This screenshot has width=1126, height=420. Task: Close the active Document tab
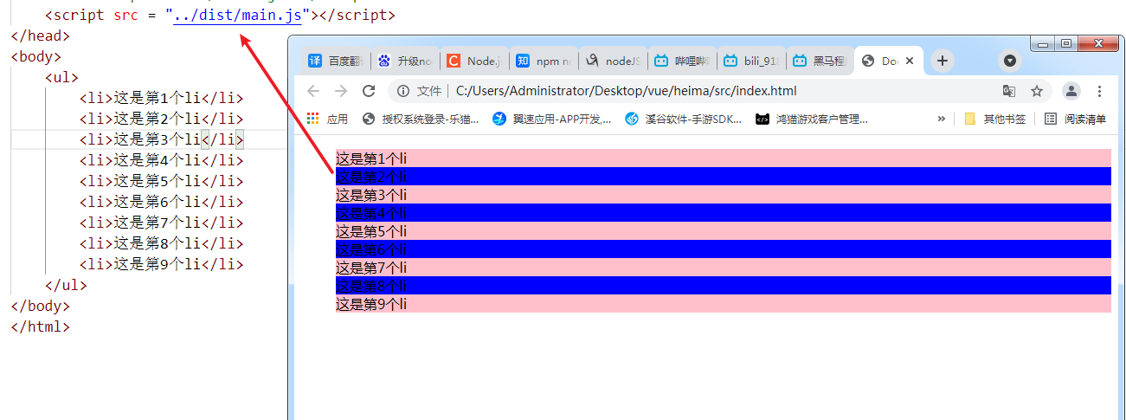(x=910, y=61)
